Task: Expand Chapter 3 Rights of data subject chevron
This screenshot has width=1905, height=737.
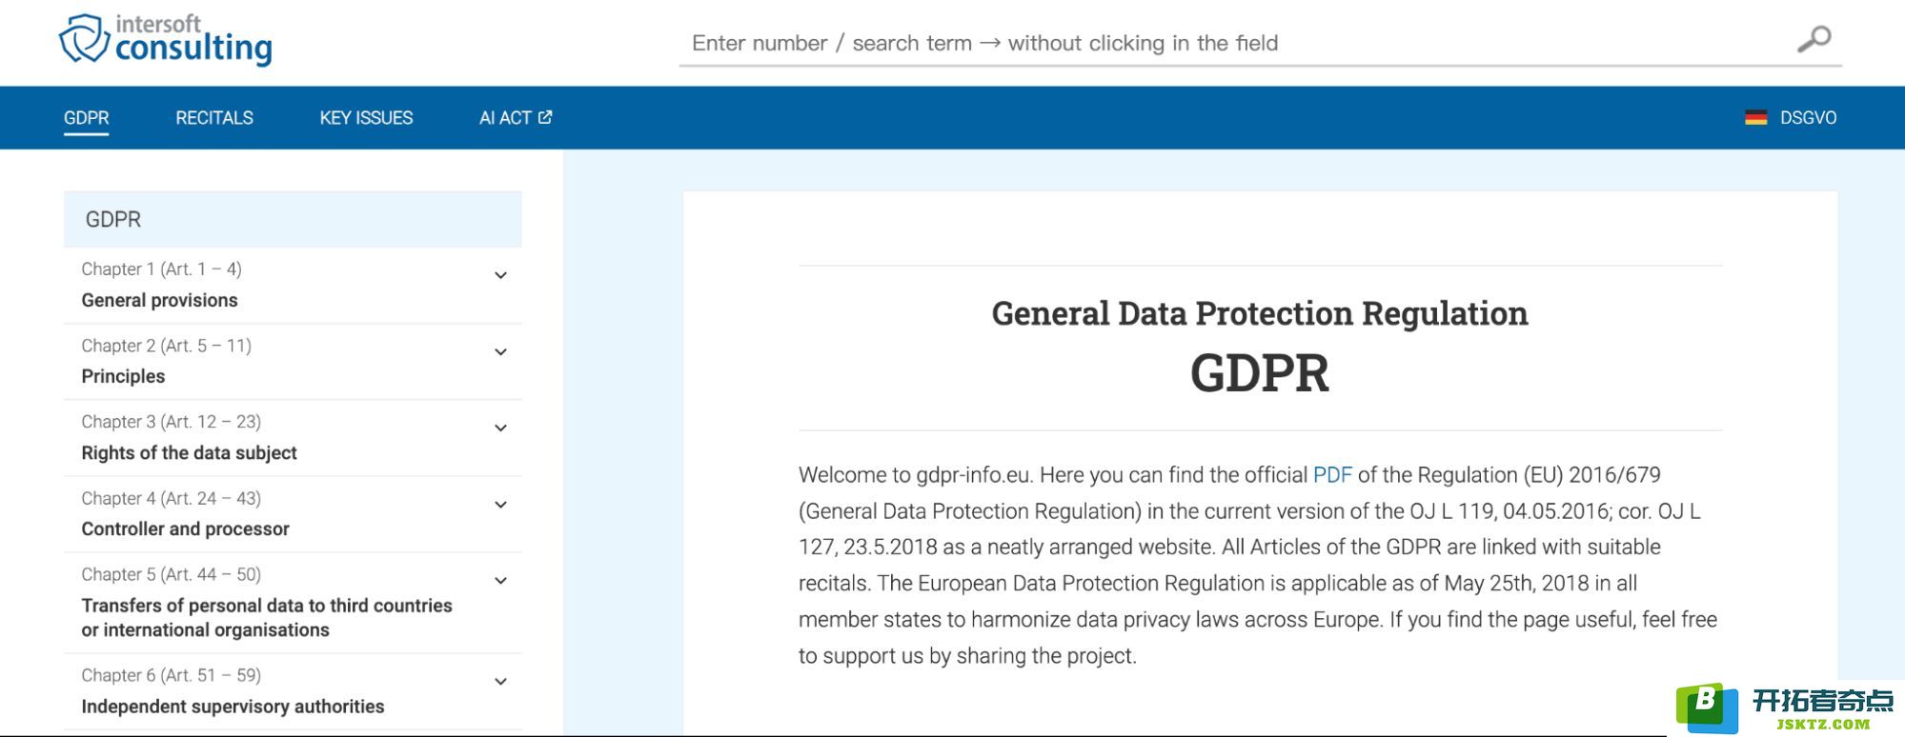Action: 500,428
